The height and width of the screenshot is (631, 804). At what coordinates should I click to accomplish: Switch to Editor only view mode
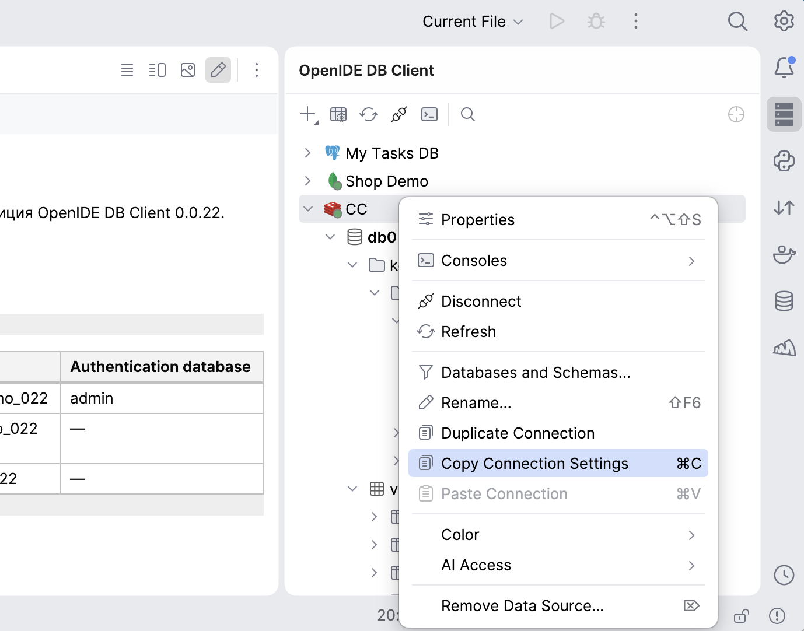pyautogui.click(x=127, y=70)
